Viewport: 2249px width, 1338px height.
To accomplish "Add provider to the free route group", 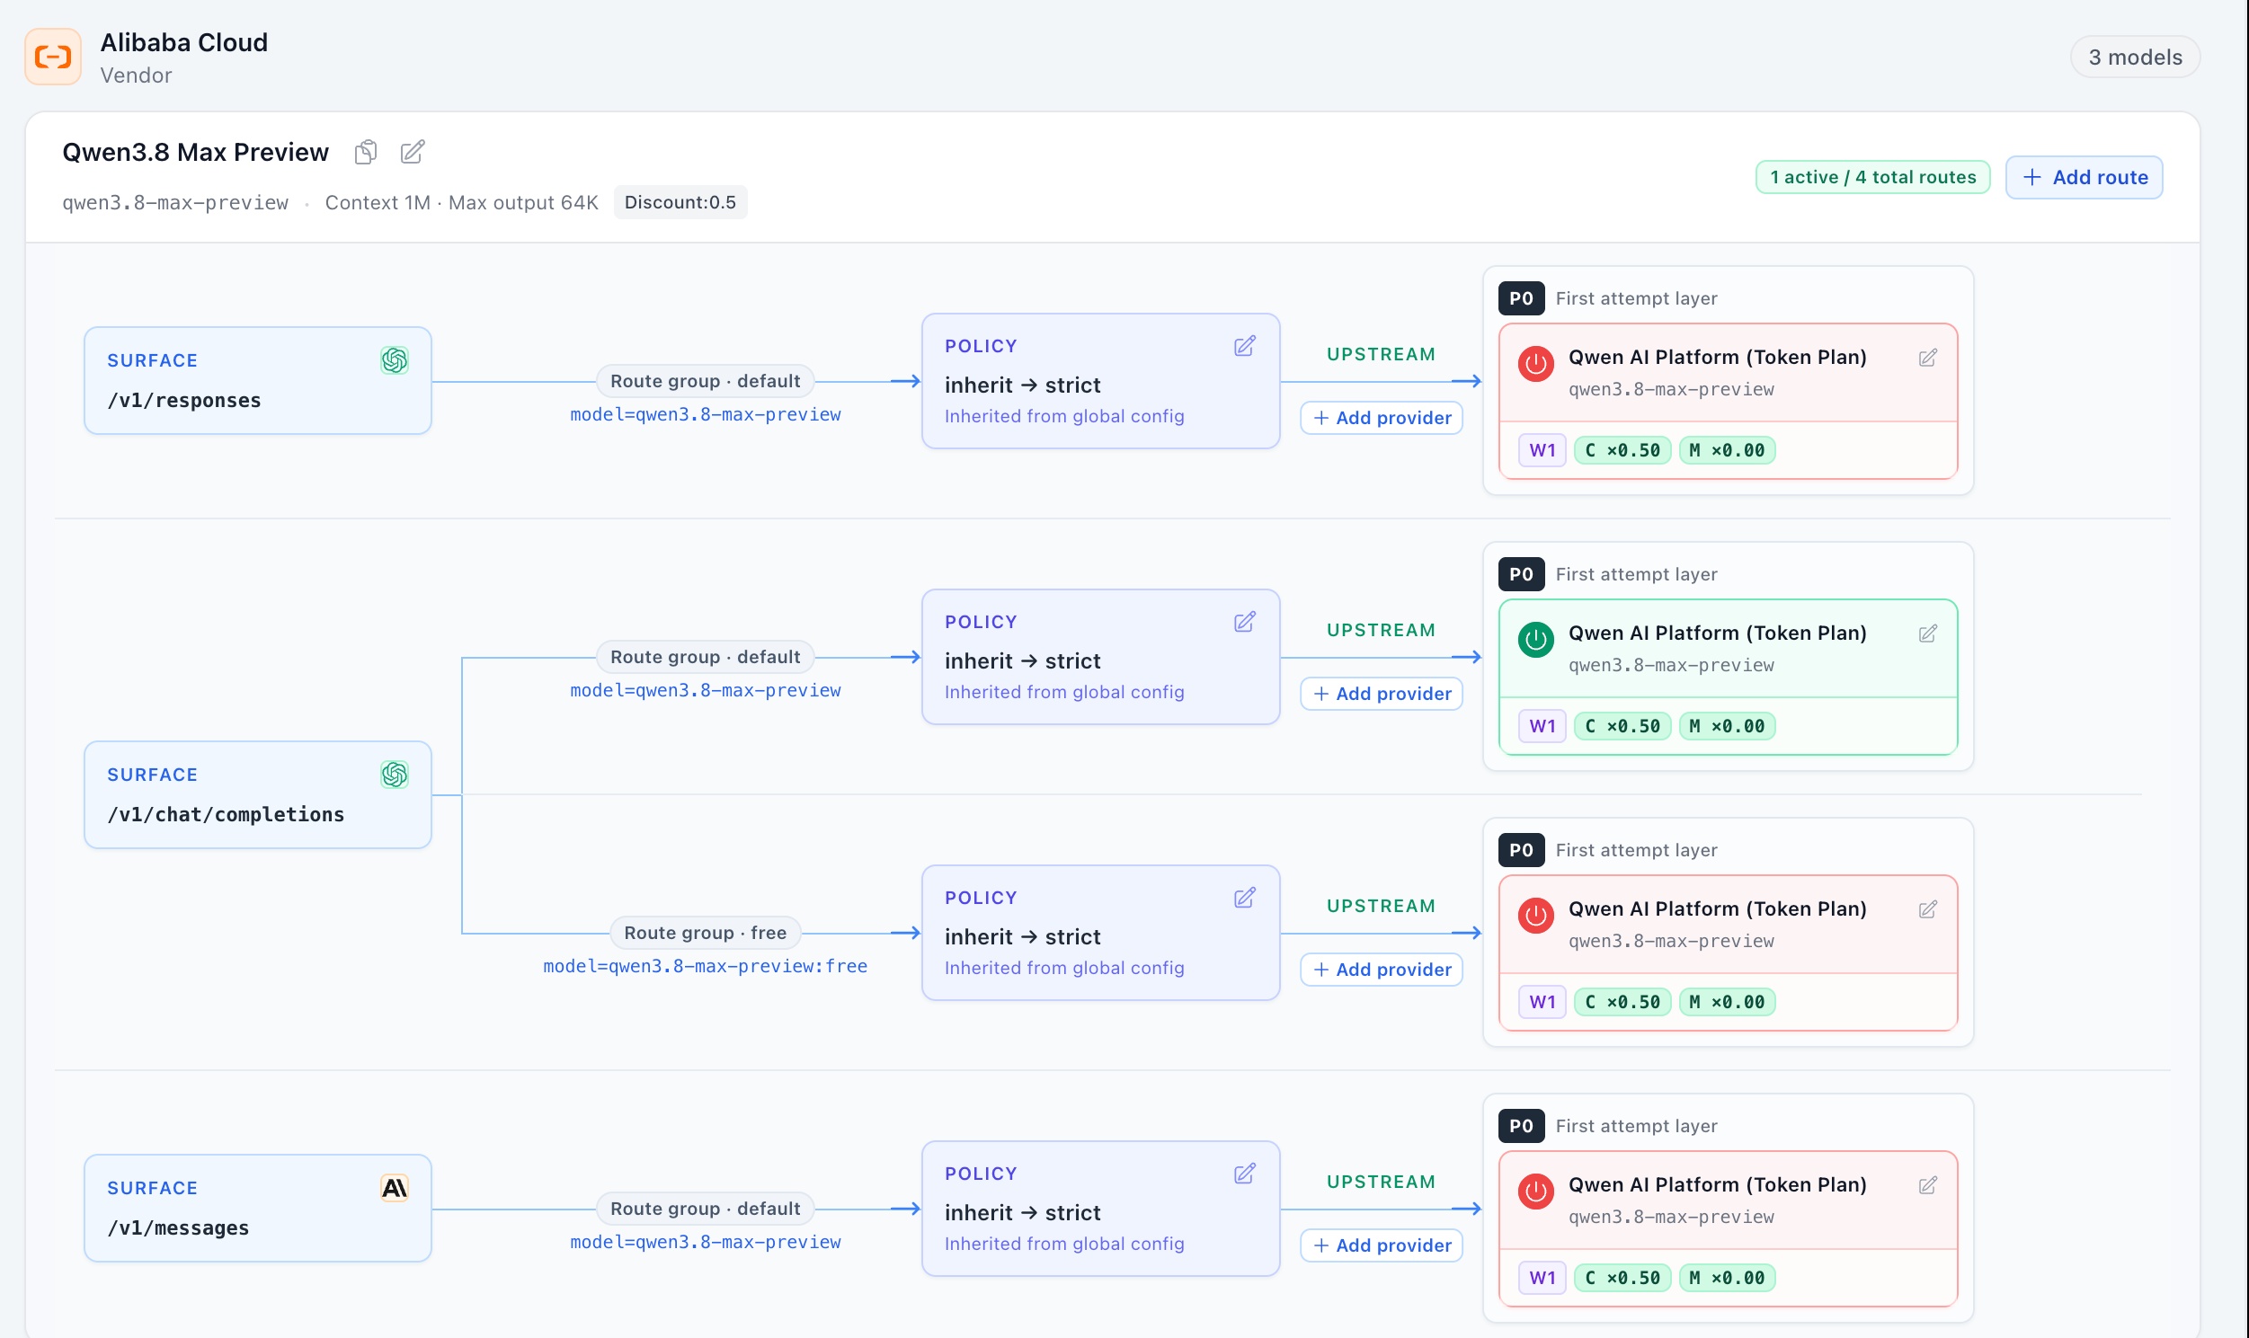I will click(x=1382, y=970).
